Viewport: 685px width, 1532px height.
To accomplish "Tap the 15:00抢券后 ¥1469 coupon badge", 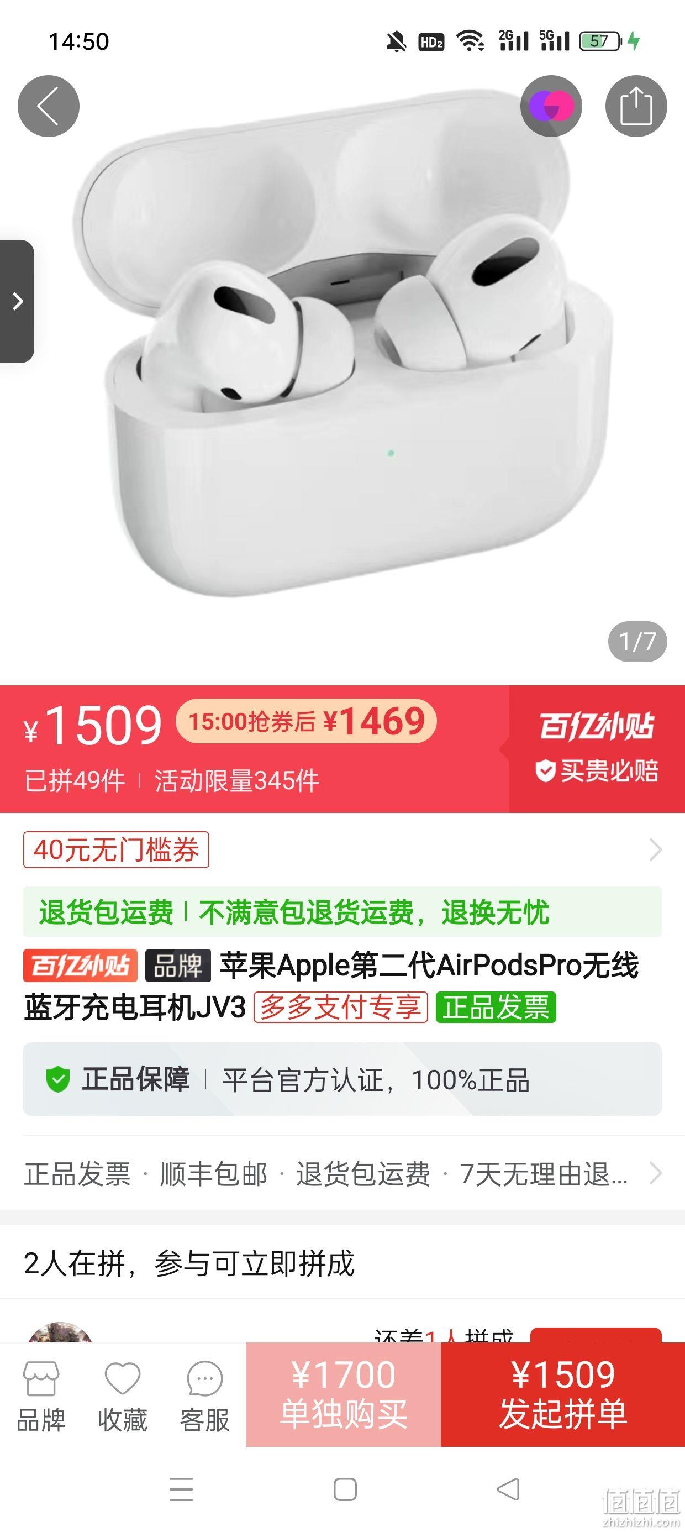I will click(x=306, y=721).
